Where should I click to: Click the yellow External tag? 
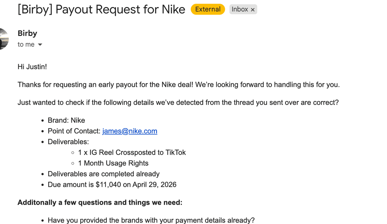pos(208,9)
